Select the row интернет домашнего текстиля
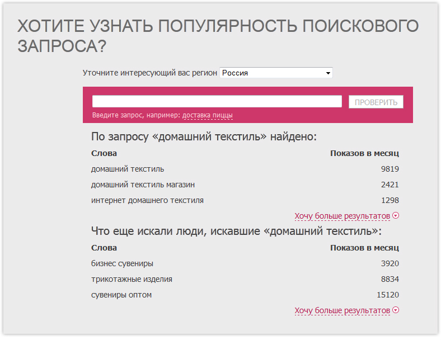The height and width of the screenshot is (340, 441). pyautogui.click(x=245, y=200)
